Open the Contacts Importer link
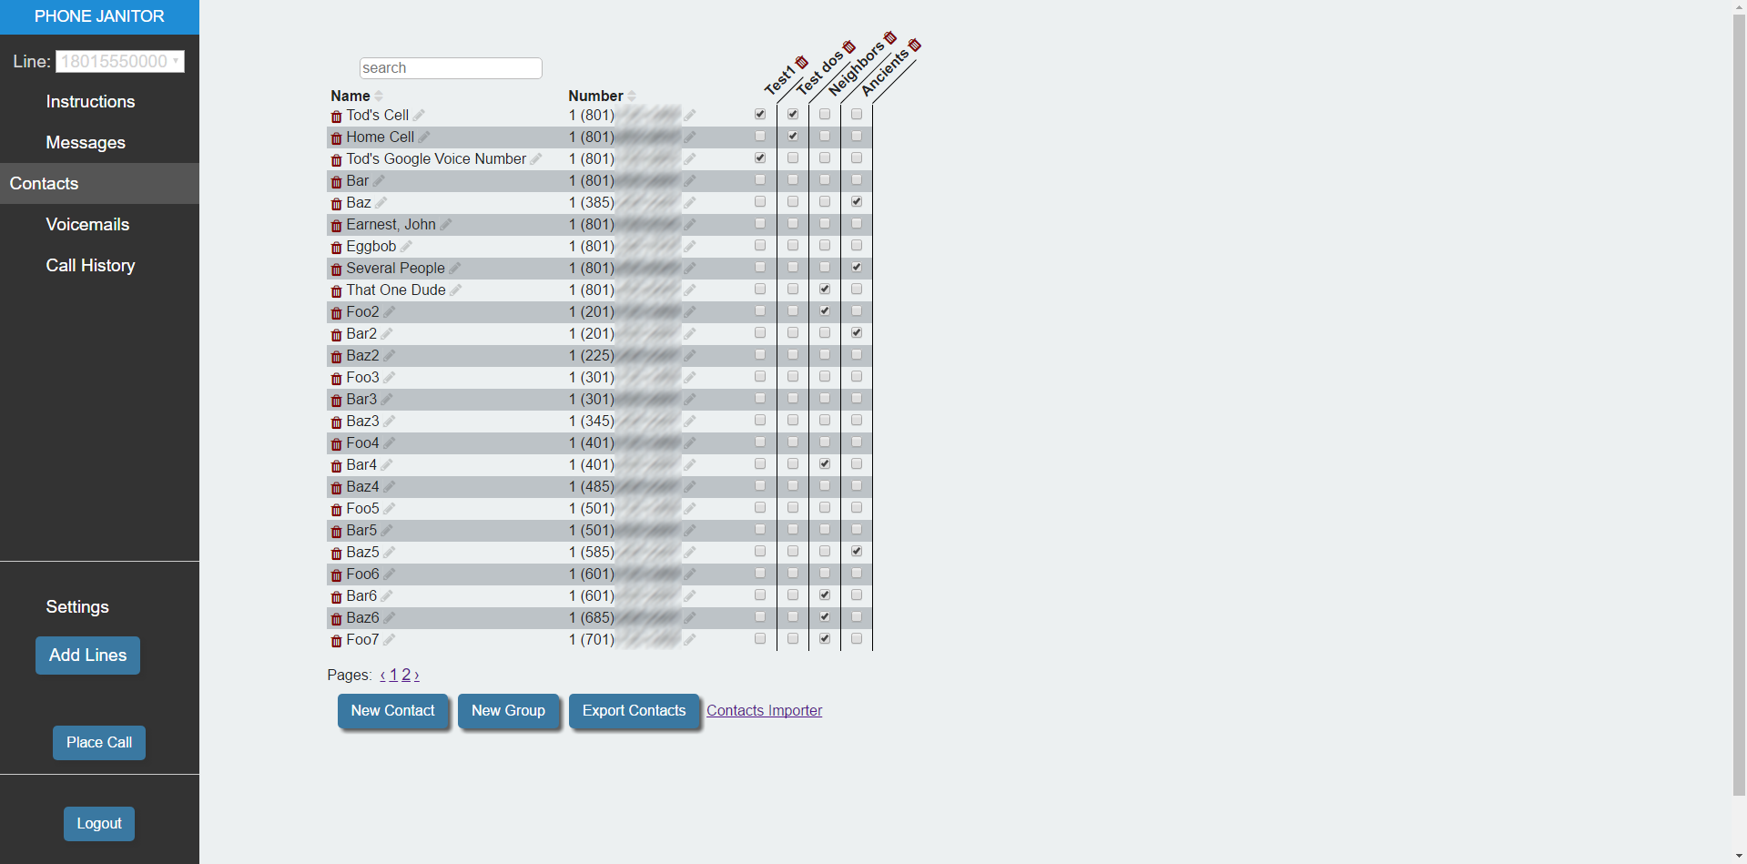The width and height of the screenshot is (1747, 864). point(764,711)
